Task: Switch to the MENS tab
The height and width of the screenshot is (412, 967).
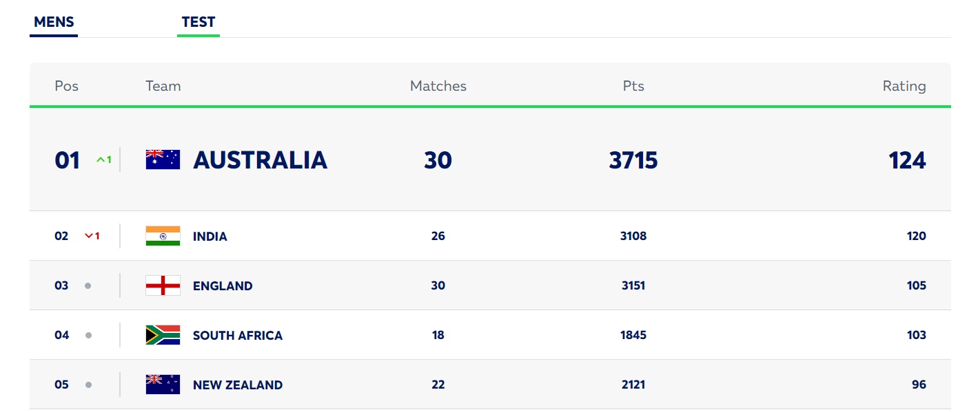Action: pos(54,22)
